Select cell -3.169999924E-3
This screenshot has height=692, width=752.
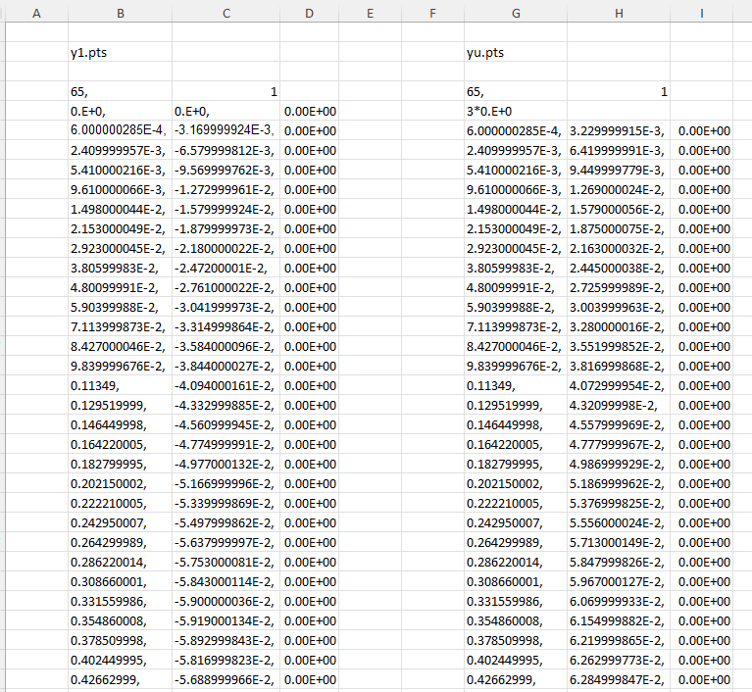pyautogui.click(x=226, y=130)
